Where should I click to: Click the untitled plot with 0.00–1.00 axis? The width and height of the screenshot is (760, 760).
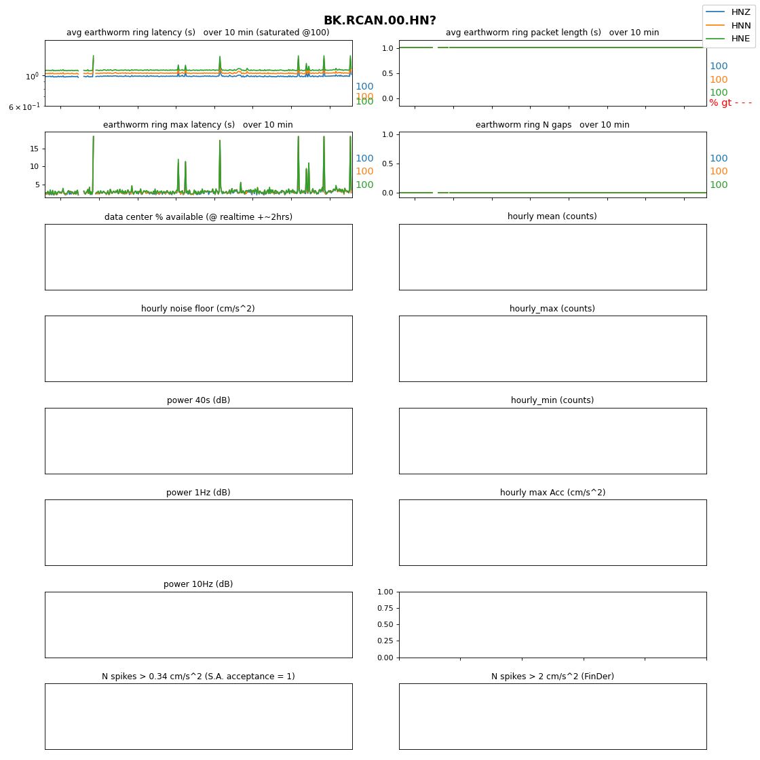pyautogui.click(x=552, y=625)
